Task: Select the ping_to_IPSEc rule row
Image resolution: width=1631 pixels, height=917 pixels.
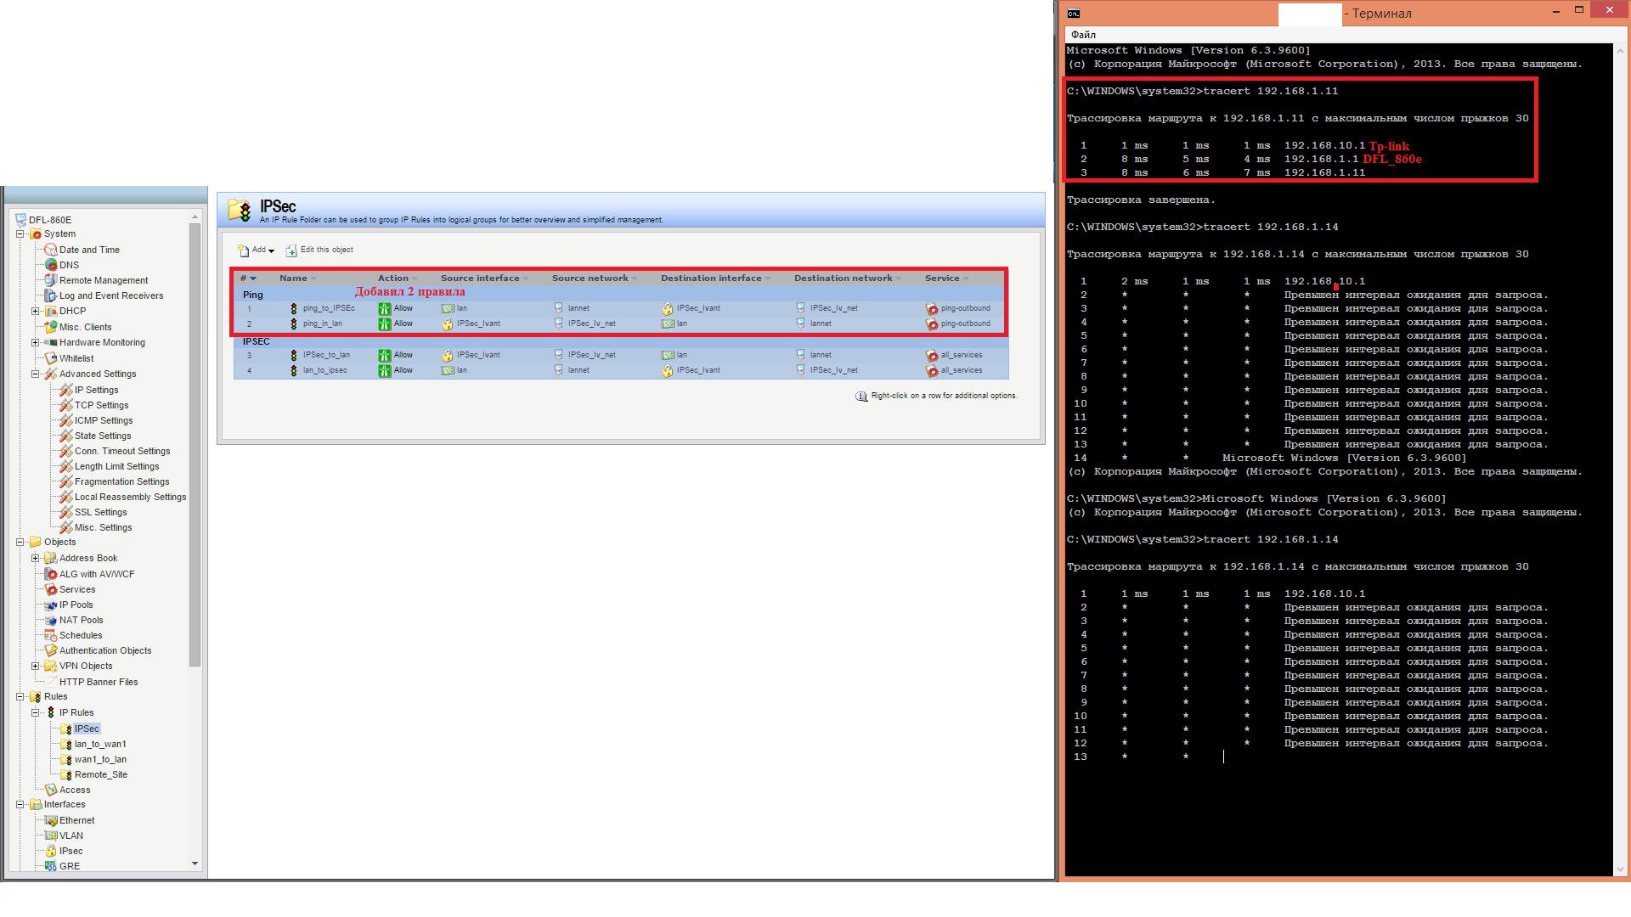Action: [x=329, y=308]
